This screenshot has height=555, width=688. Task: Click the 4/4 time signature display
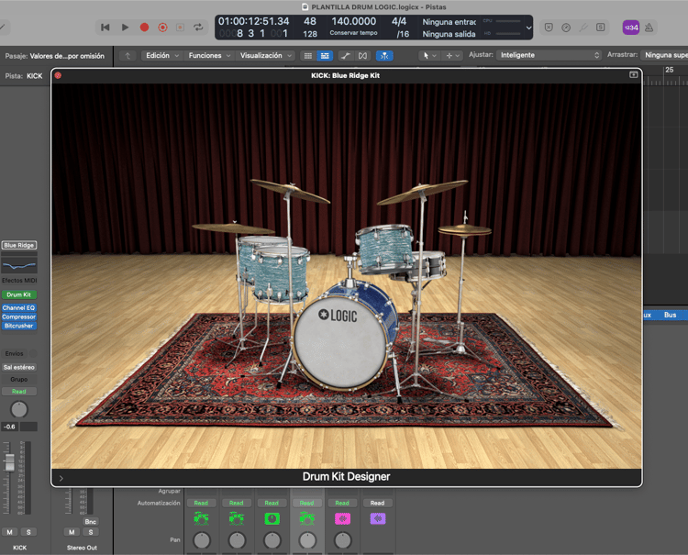coord(399,21)
